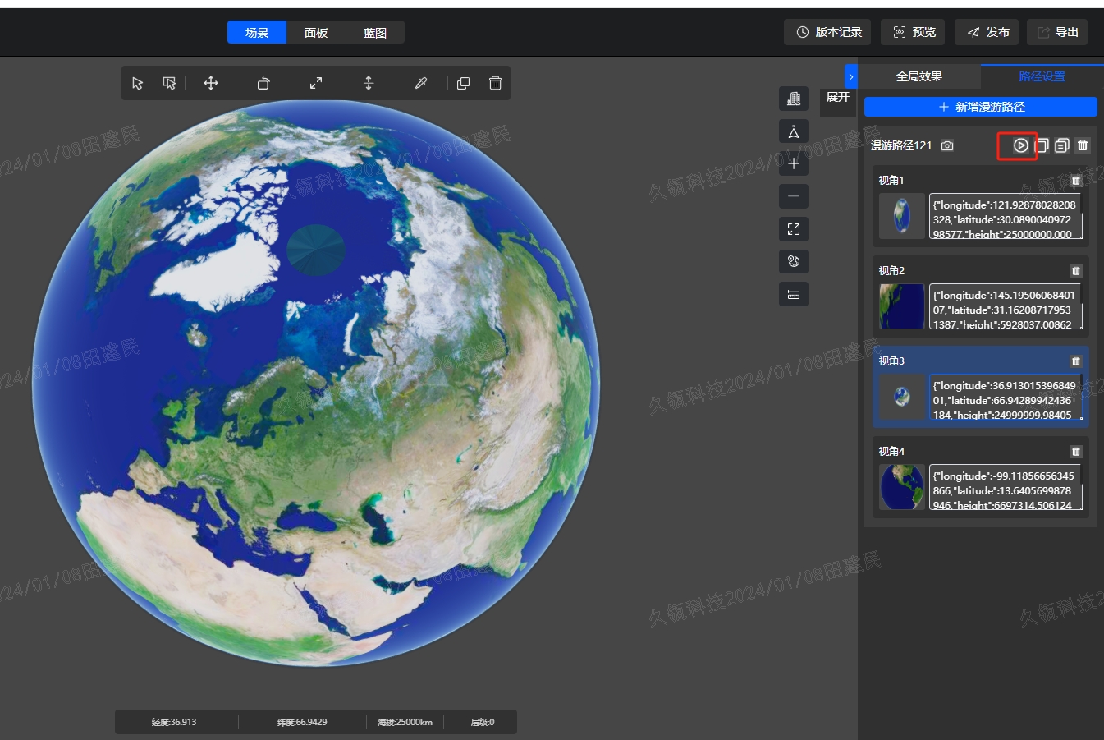Open the ruler measurement tool

click(794, 294)
